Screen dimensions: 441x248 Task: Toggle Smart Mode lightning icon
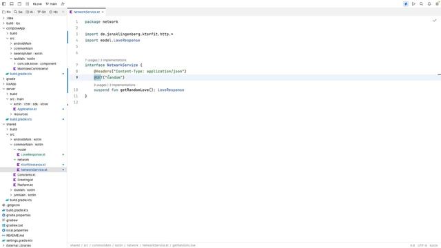tap(406, 4)
